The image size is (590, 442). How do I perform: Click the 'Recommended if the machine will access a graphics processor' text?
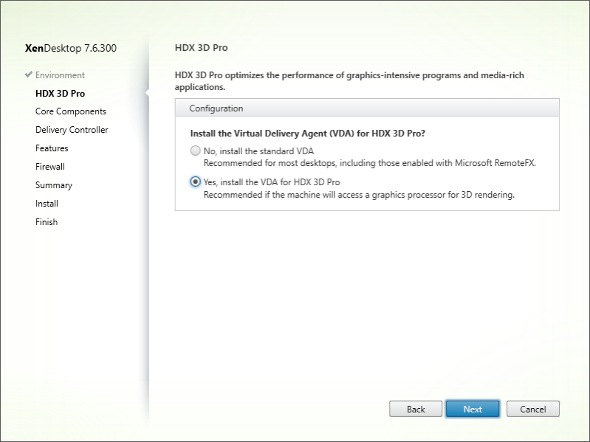click(358, 195)
